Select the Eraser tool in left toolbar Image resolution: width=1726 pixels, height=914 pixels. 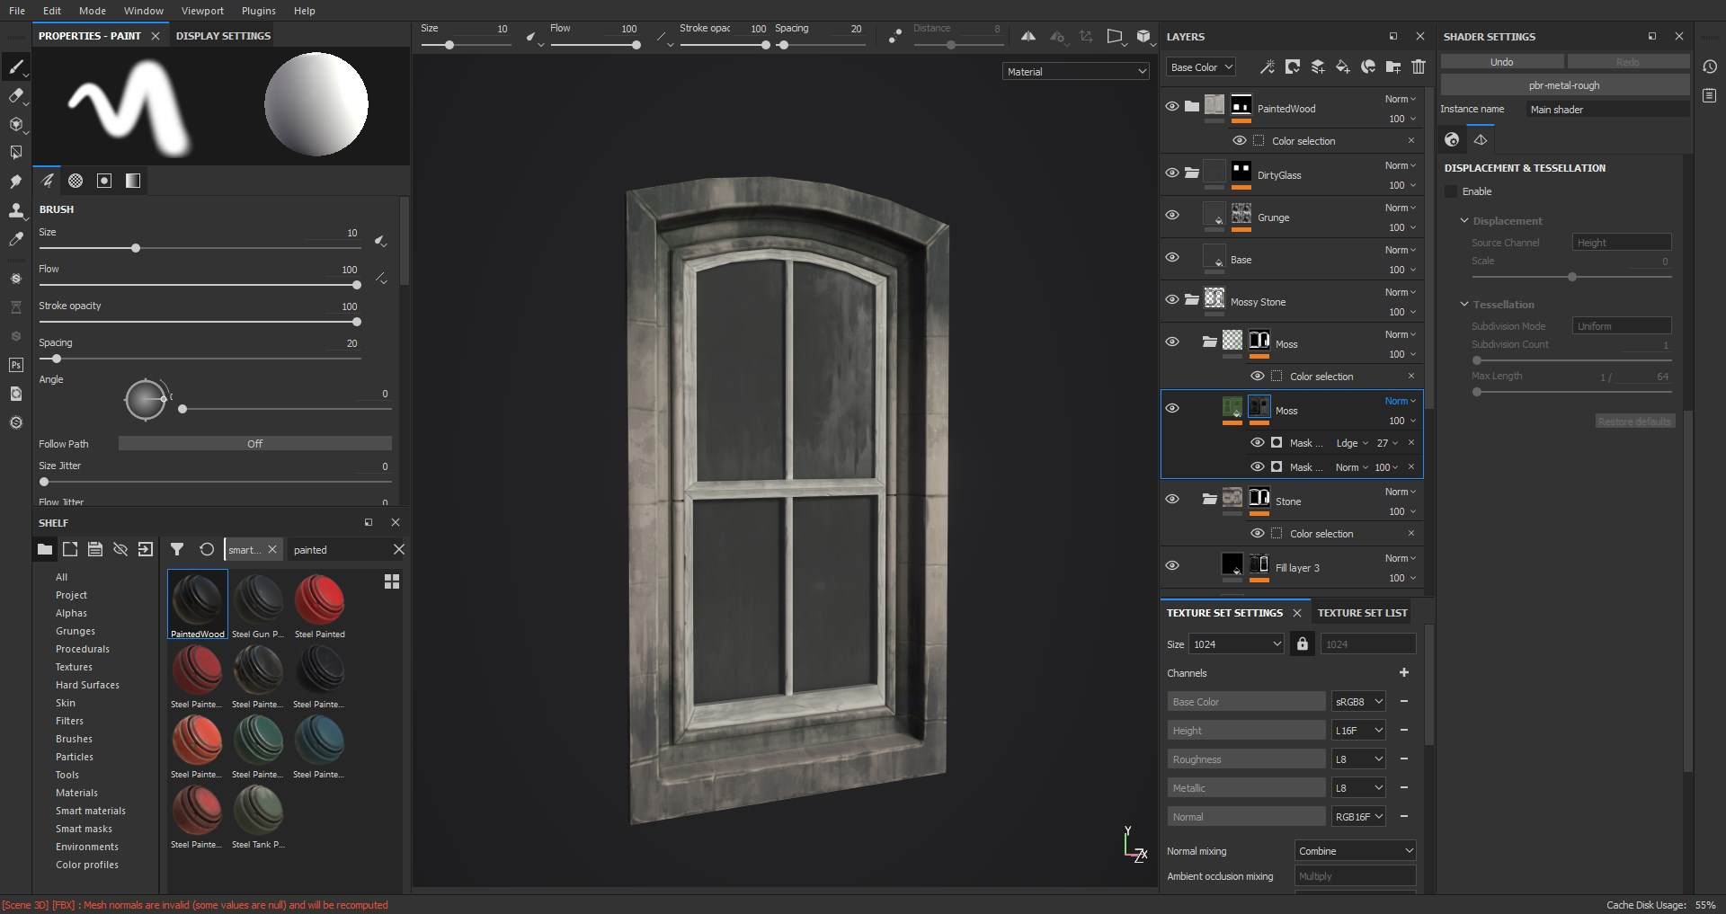pos(15,96)
